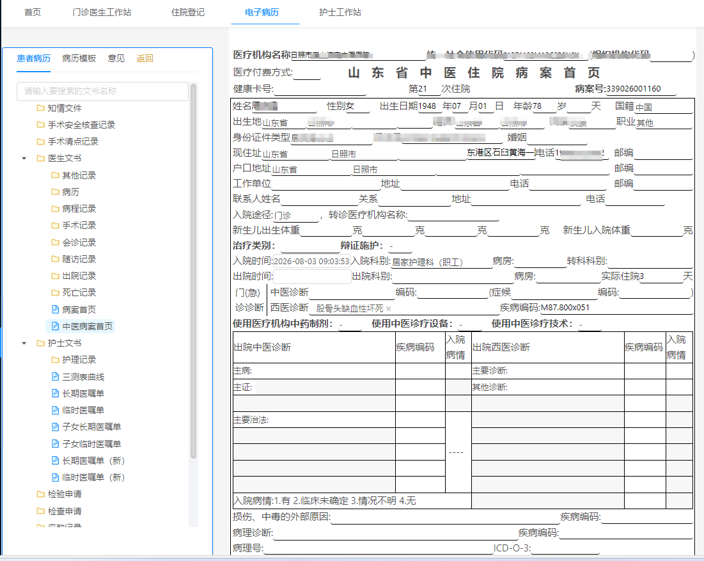The height and width of the screenshot is (561, 704).
Task: Click the folder icon beside 出院记录
Action: (55, 276)
